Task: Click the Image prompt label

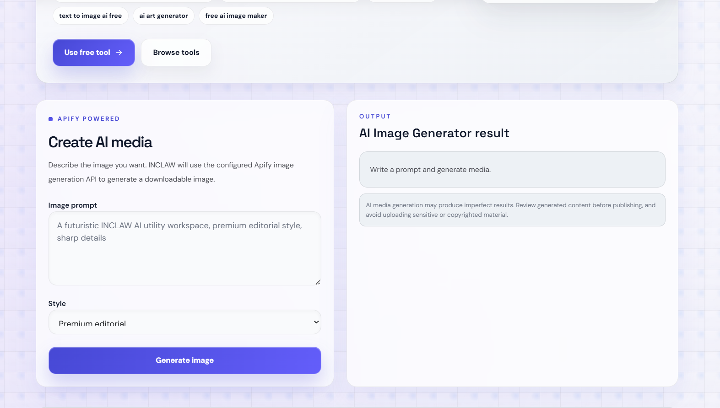Action: 72,205
